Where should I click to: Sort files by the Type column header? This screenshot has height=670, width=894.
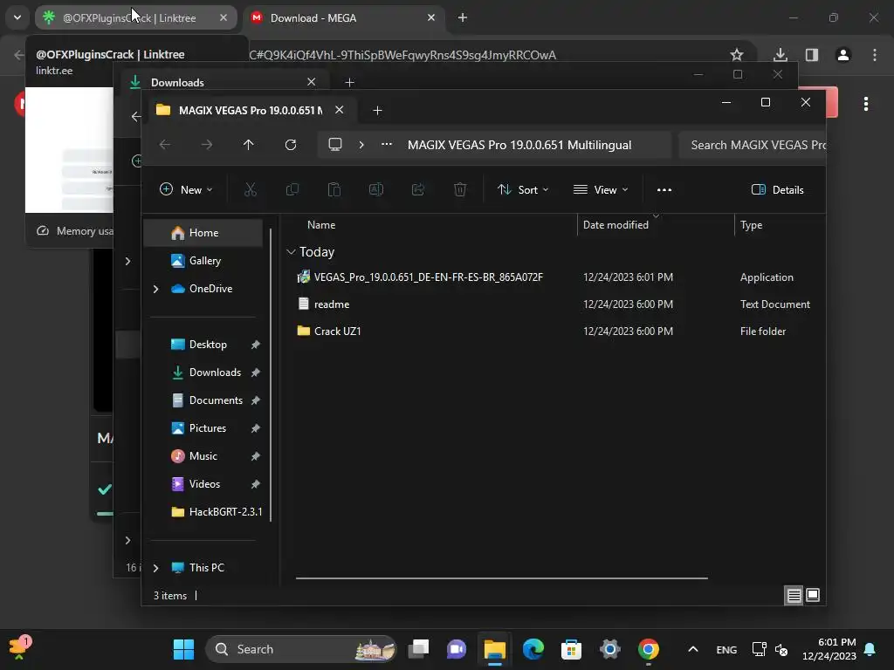pos(751,225)
